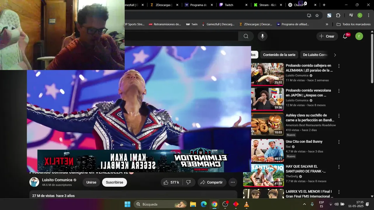
Task: Open the Luisito Comunica channel name link
Action: point(57,180)
